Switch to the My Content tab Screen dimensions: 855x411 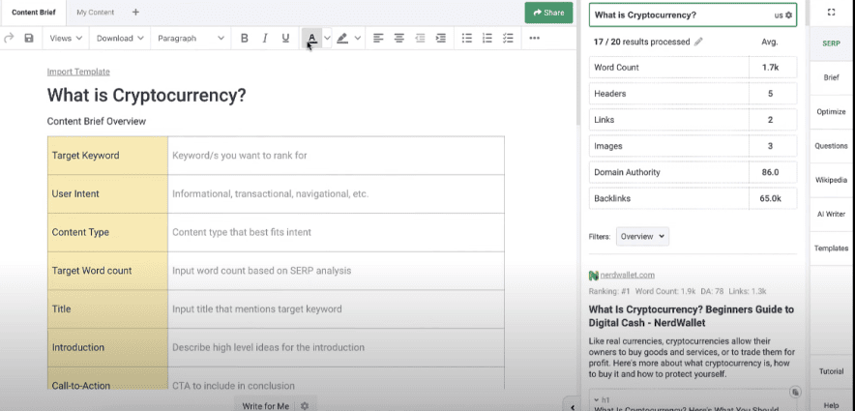click(95, 13)
